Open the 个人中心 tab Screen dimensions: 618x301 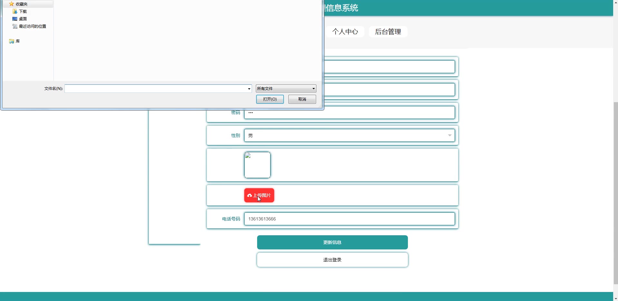click(x=345, y=32)
